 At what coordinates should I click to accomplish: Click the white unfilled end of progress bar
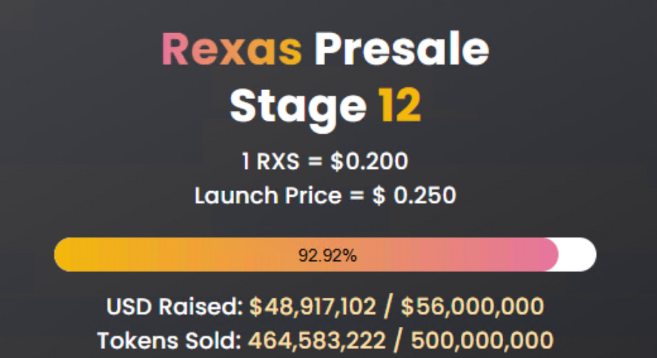tap(577, 255)
